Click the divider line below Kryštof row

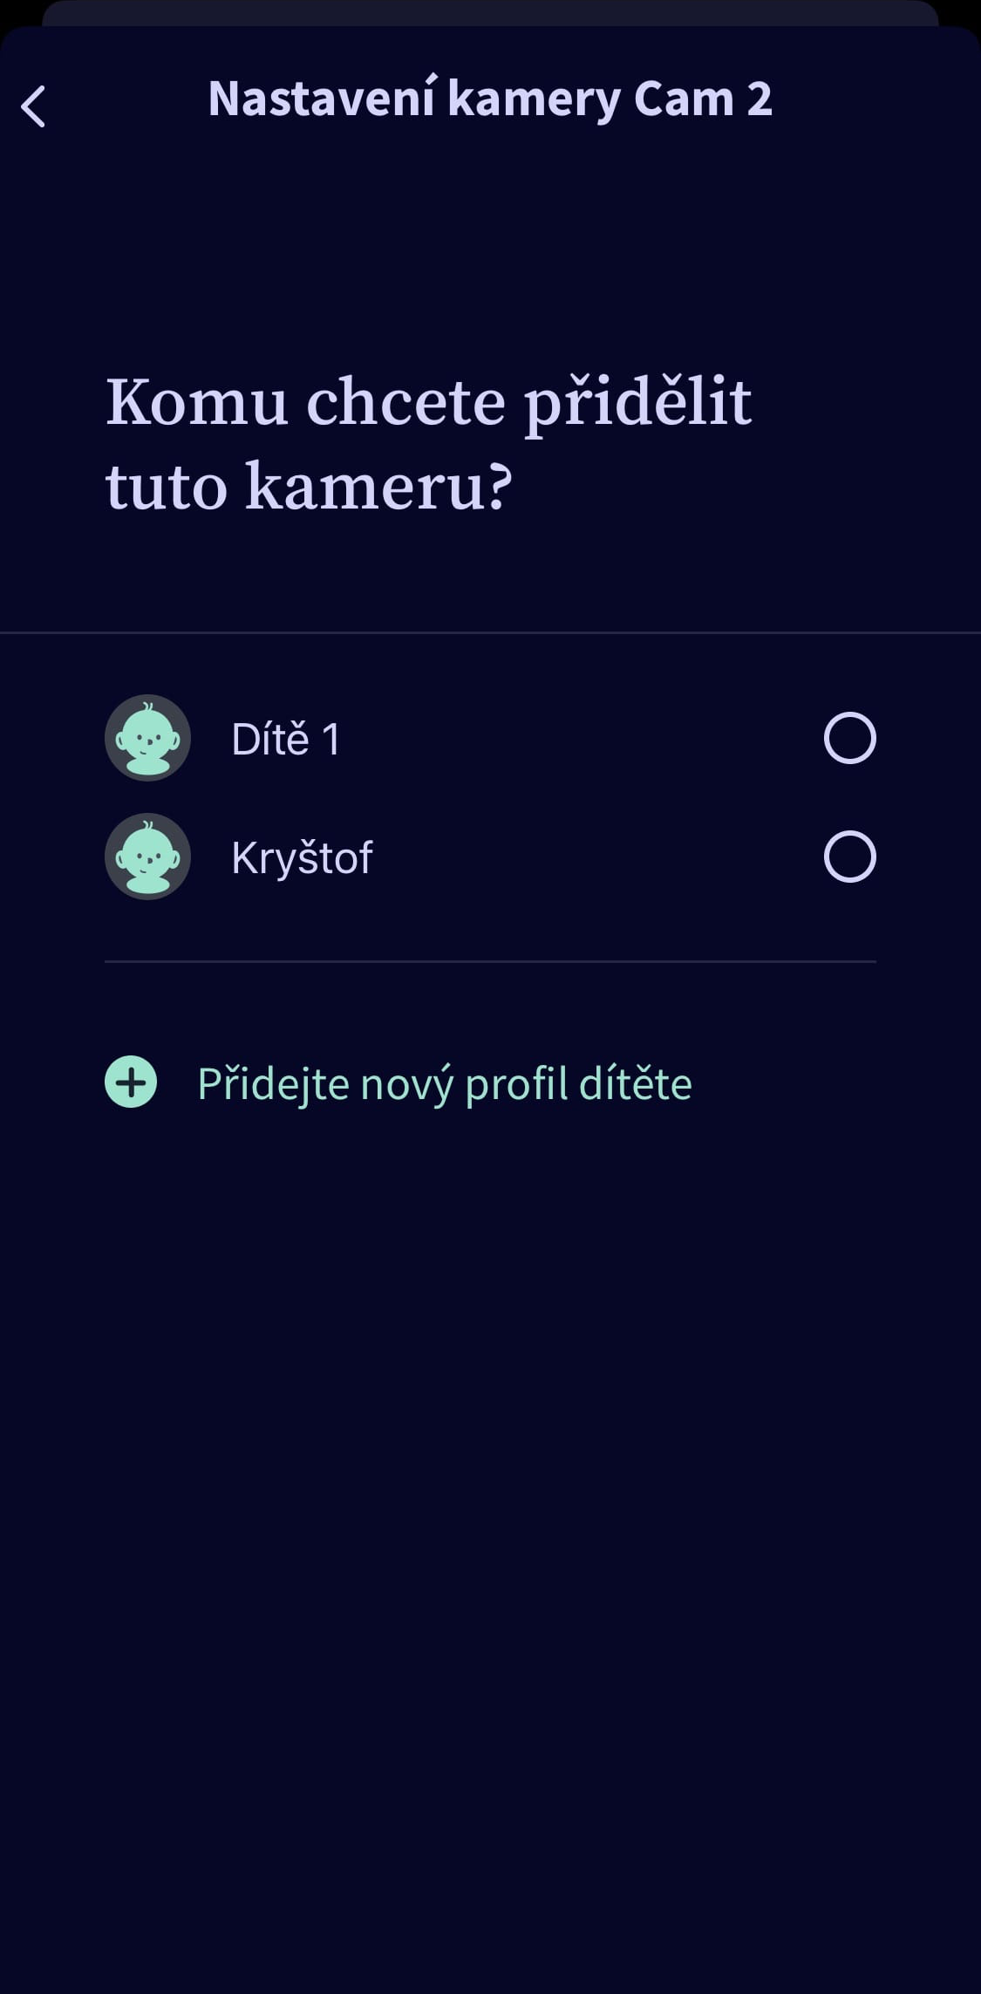490,961
